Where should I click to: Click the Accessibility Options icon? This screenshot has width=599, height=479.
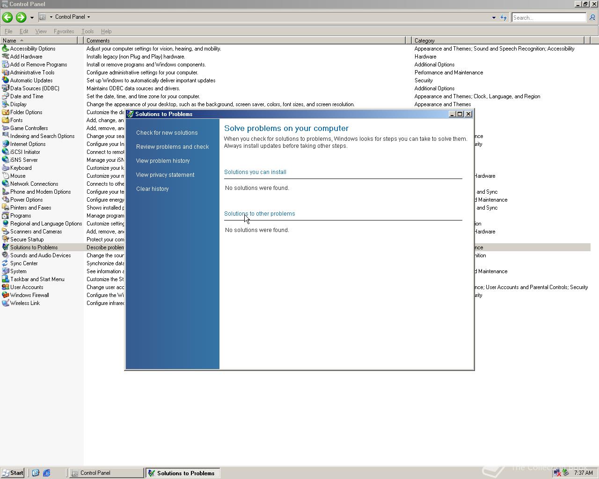pos(5,49)
